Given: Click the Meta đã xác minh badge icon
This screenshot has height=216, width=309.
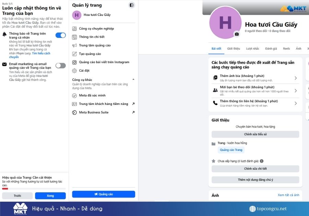Looking at the screenshot, I should pos(74,96).
